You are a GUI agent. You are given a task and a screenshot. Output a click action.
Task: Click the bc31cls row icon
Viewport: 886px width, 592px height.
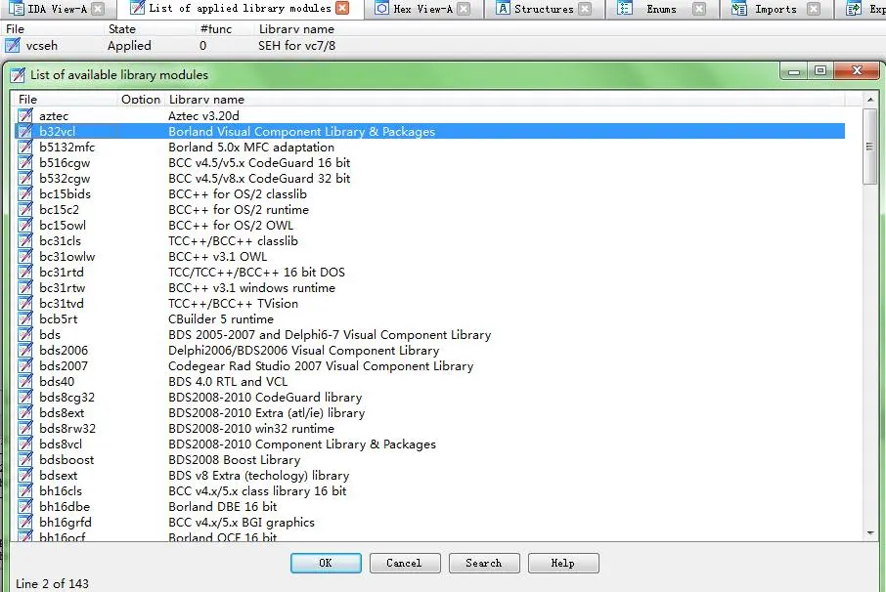pyautogui.click(x=24, y=241)
